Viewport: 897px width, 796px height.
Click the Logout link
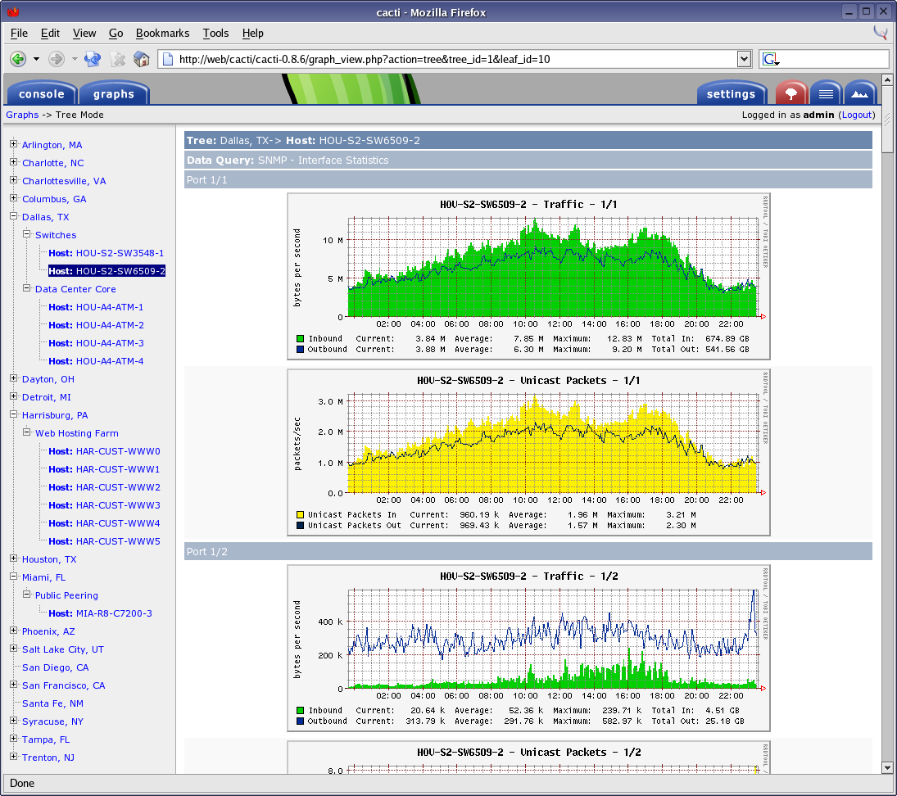857,115
